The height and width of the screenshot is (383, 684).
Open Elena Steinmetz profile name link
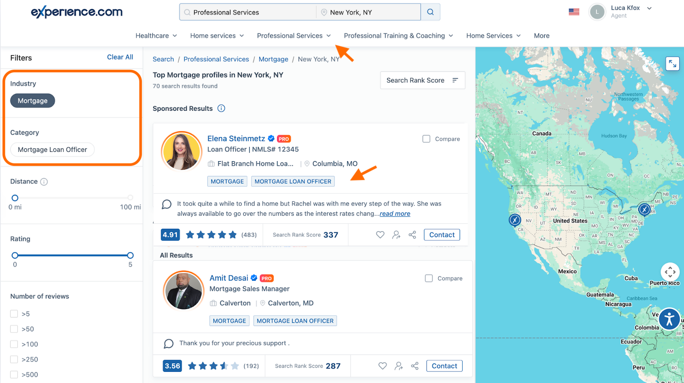(x=236, y=138)
